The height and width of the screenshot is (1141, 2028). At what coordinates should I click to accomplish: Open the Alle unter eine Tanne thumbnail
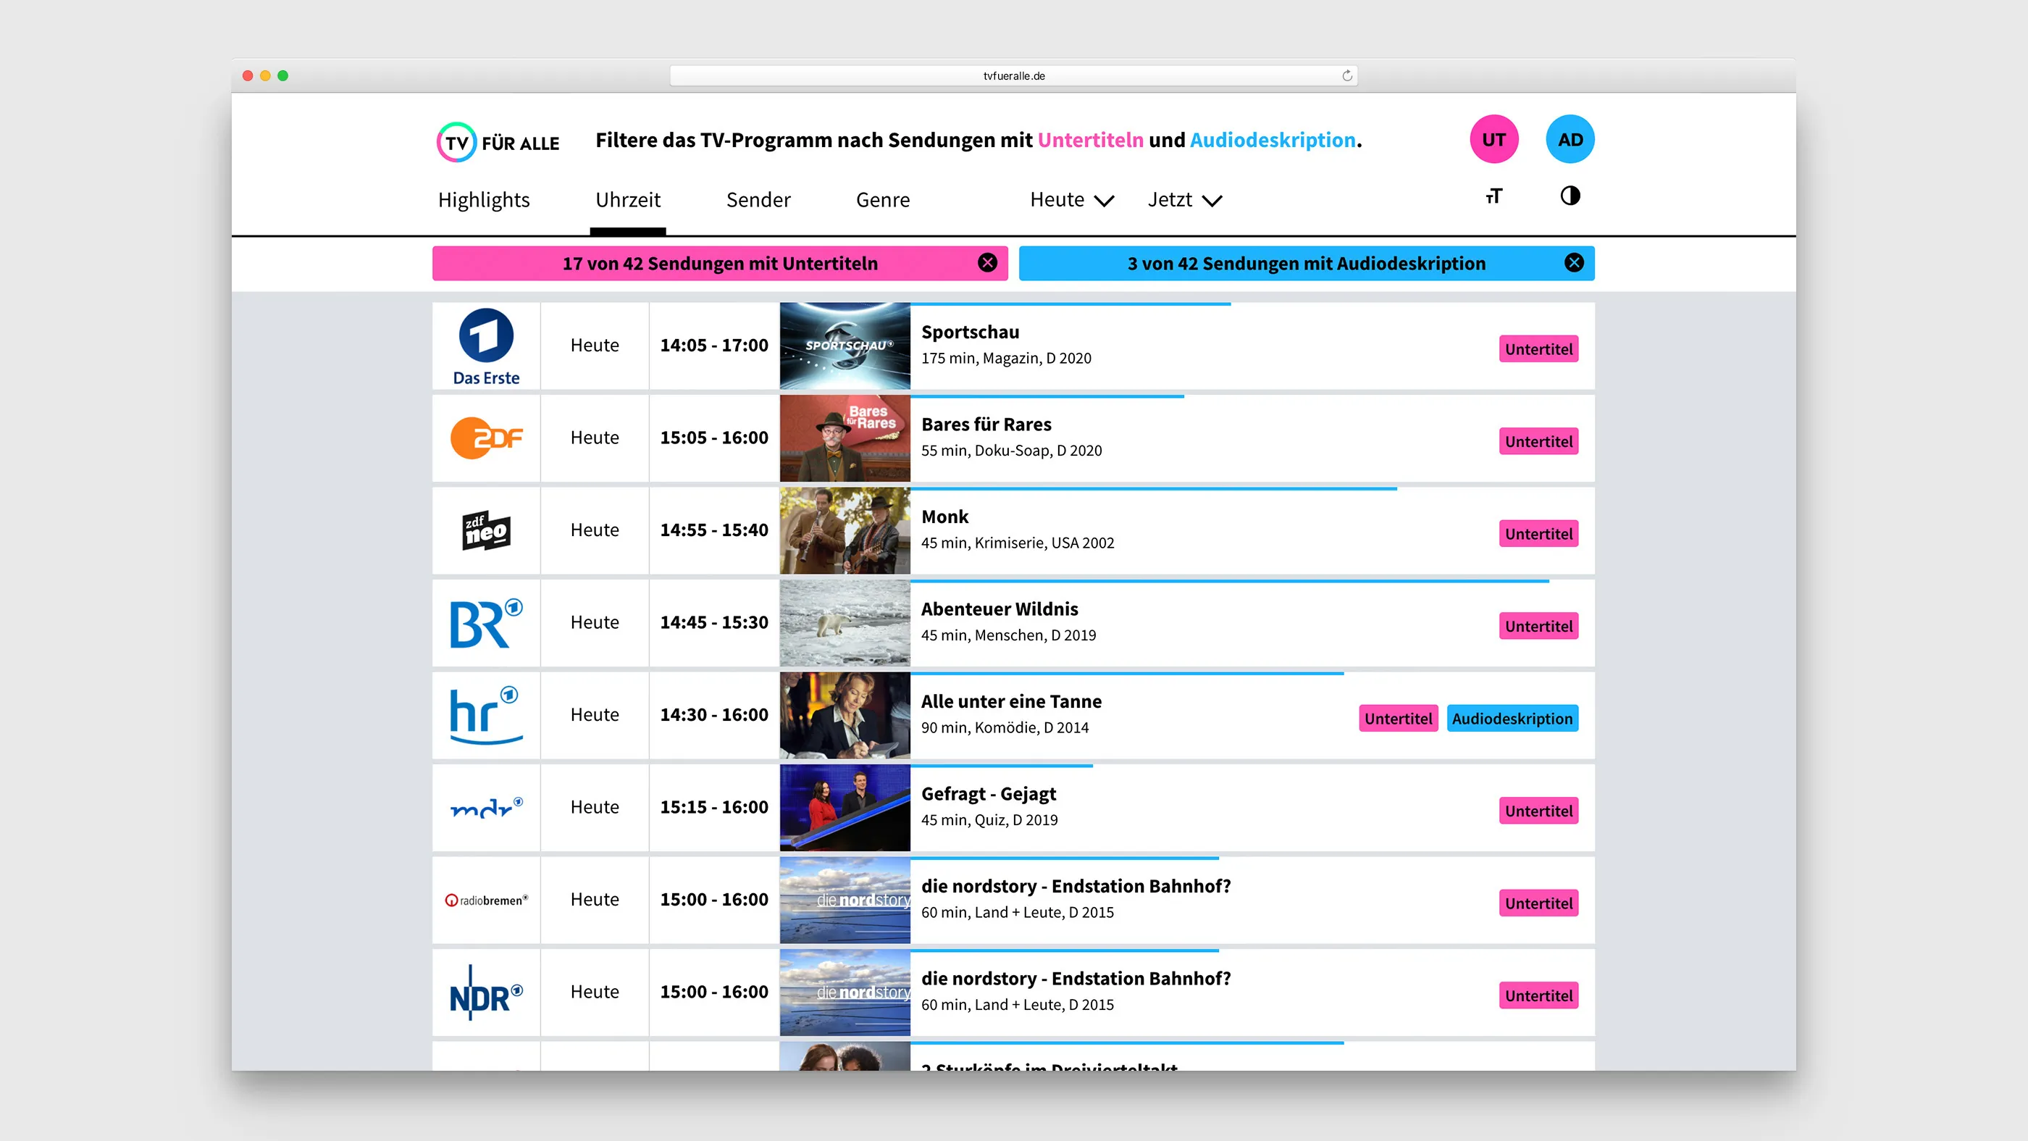point(845,715)
